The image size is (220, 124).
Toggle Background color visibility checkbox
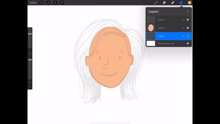coord(188,43)
